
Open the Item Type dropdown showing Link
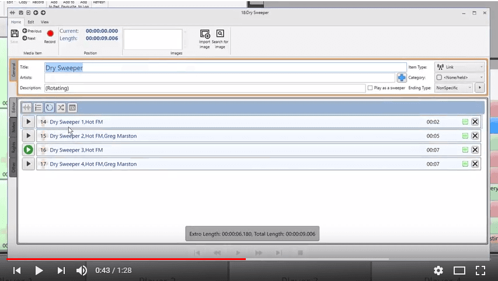(459, 67)
